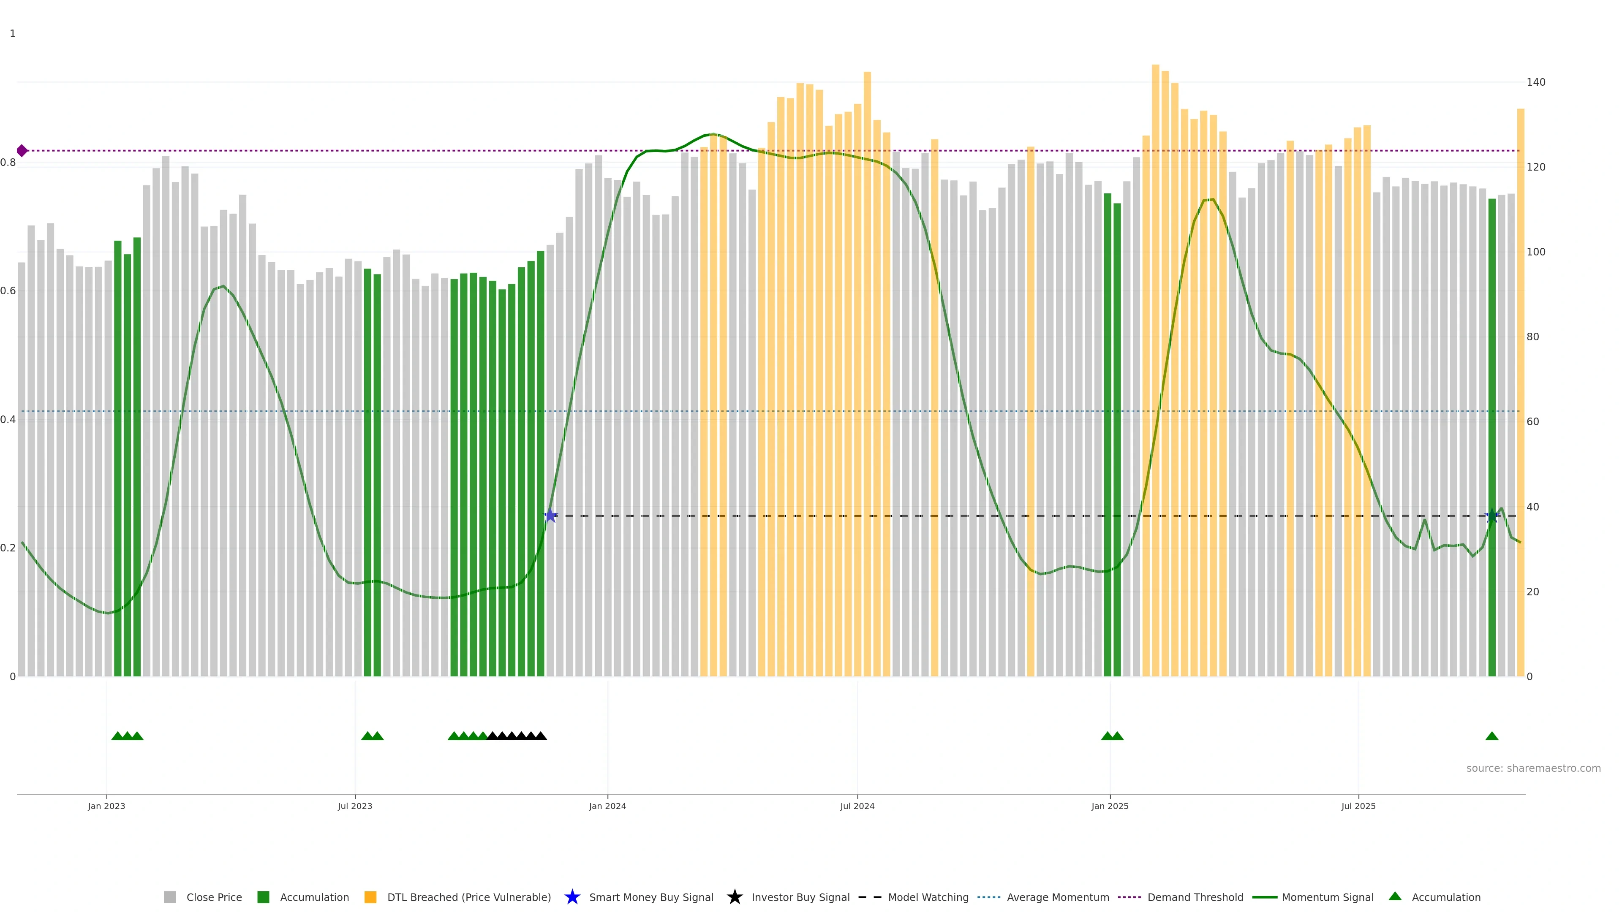1622x912 pixels.
Task: Click the Jan 2024 axis label
Action: 607,806
